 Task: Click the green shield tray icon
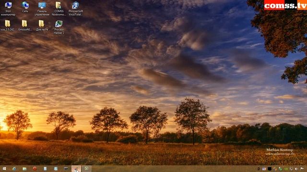point(280,169)
